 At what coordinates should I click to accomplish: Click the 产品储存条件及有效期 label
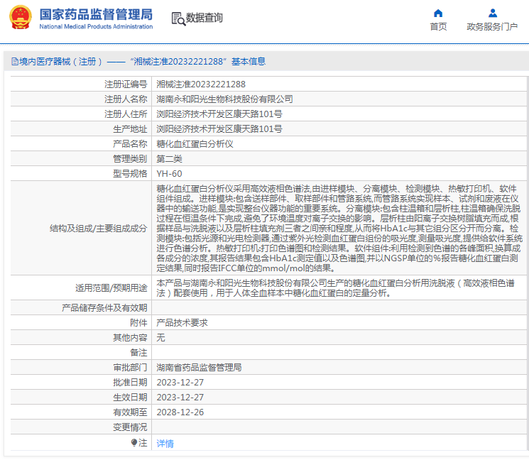click(x=104, y=307)
